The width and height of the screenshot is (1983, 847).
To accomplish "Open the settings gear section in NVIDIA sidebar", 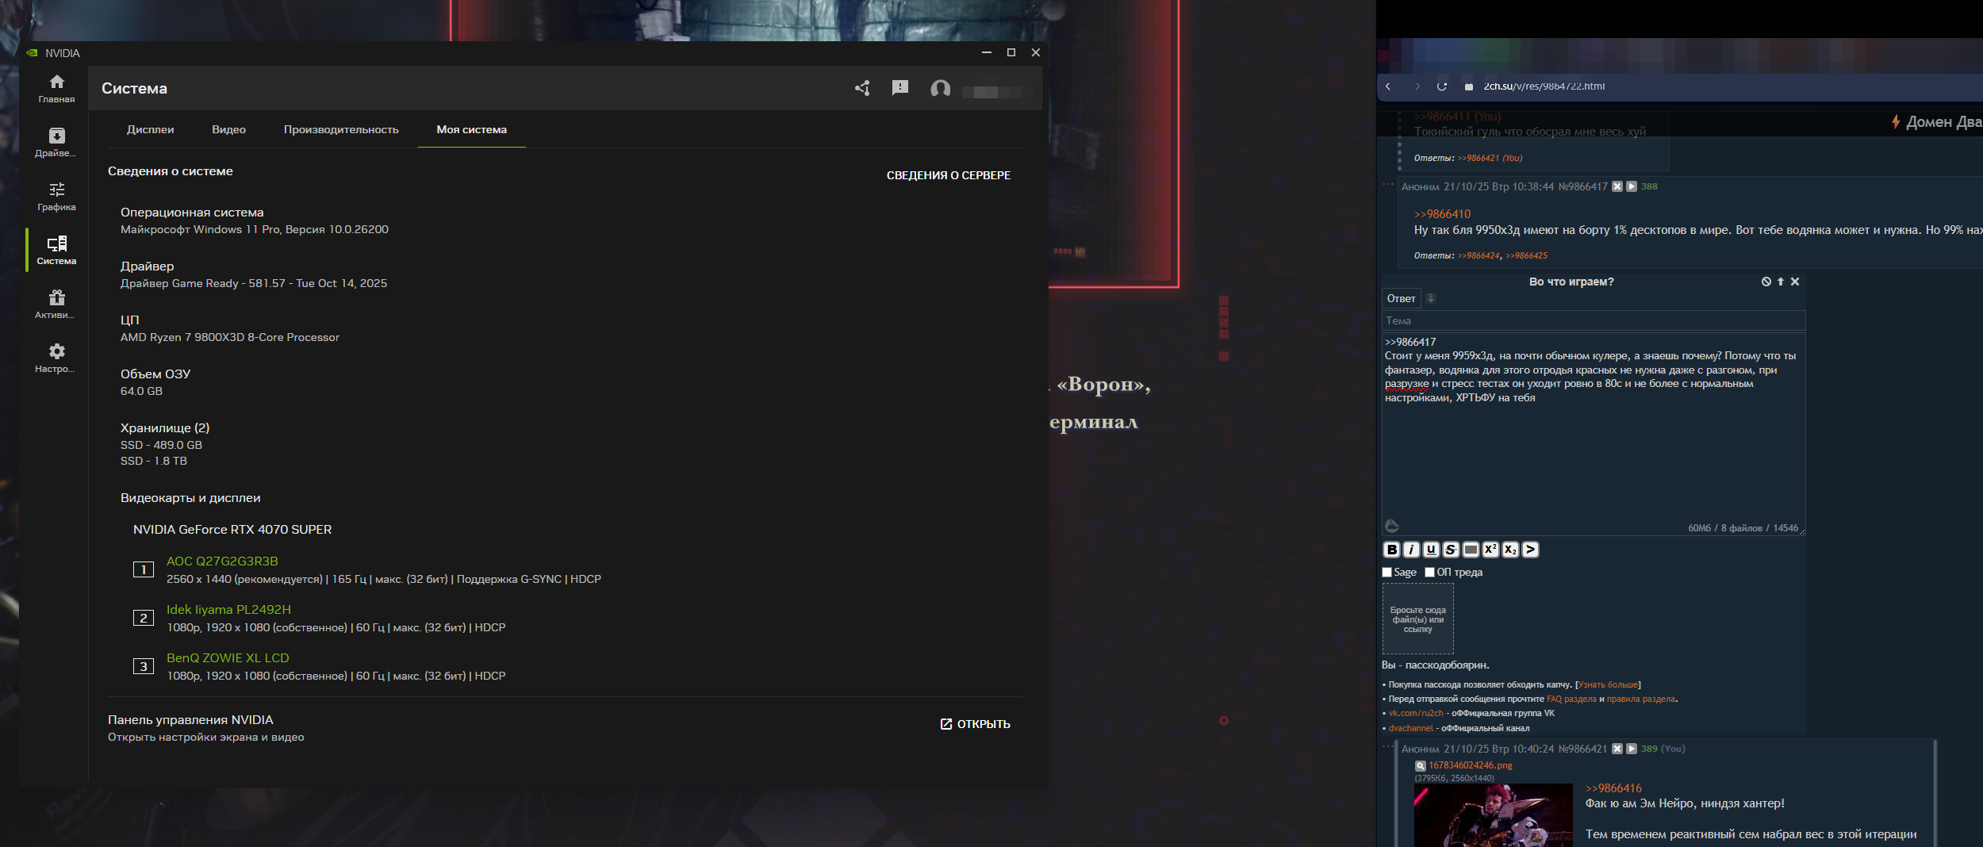I will click(56, 358).
